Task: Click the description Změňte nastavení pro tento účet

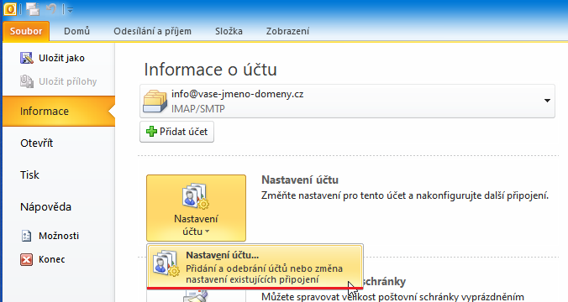Action: point(405,195)
